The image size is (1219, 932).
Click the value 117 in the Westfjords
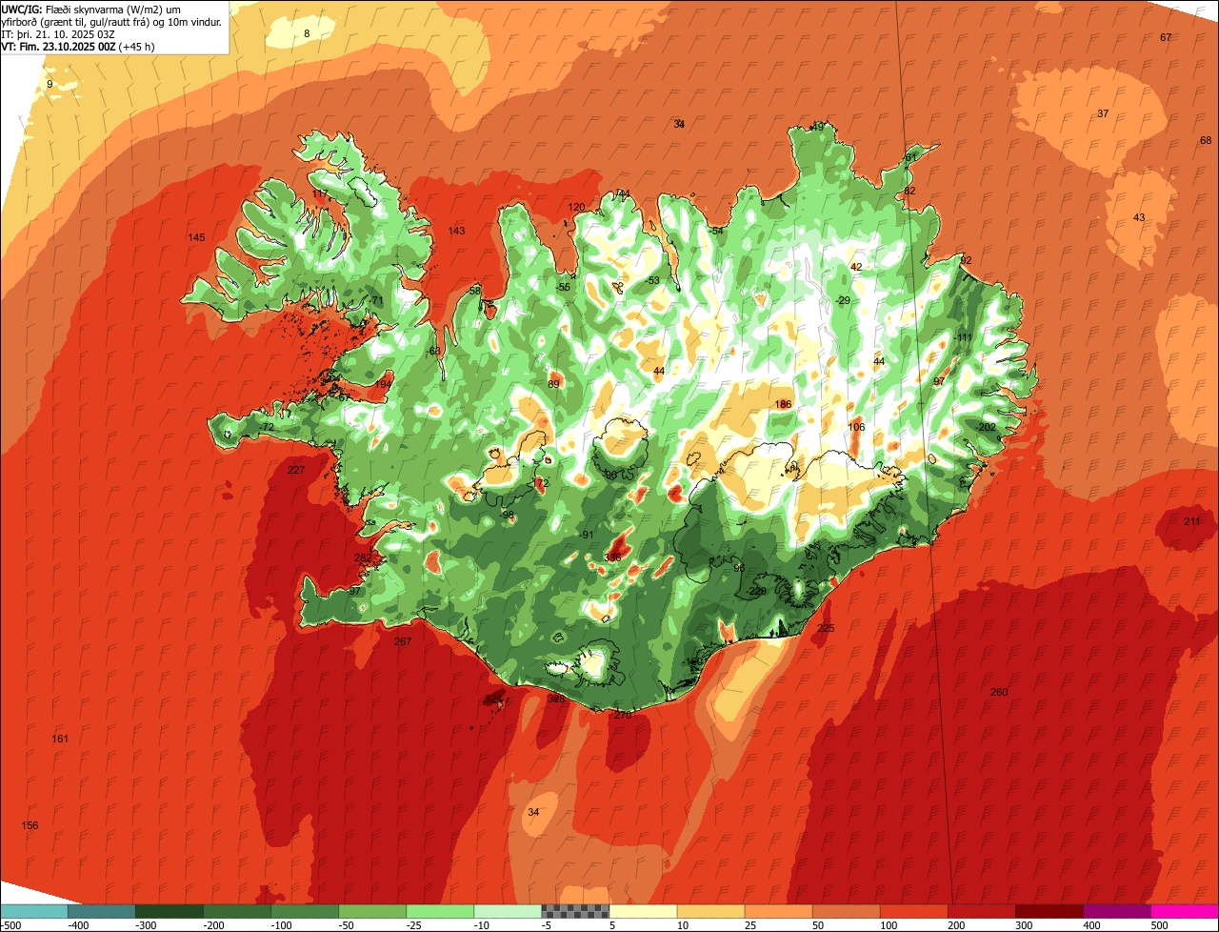[x=320, y=194]
